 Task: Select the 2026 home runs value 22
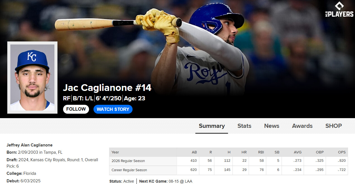point(244,161)
